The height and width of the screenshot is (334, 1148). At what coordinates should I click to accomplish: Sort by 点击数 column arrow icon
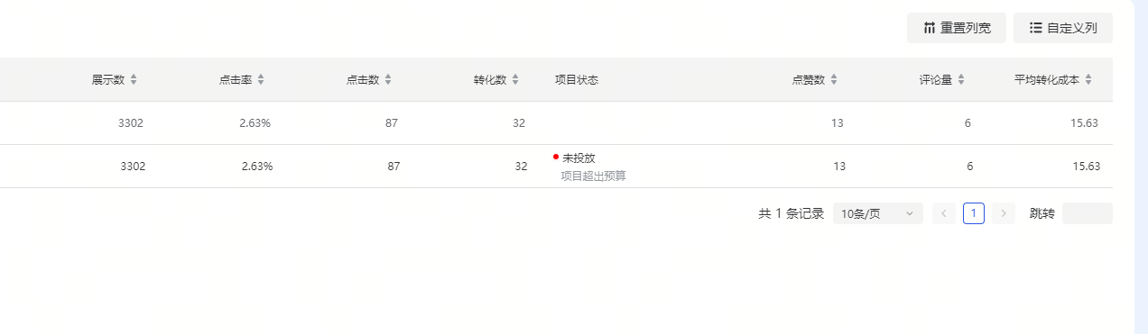[x=388, y=79]
